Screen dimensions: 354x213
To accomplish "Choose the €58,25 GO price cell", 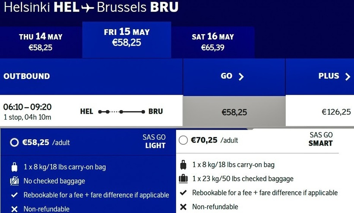I will (x=234, y=112).
